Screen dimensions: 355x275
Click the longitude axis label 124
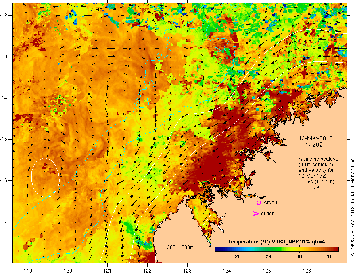pyautogui.click(x=227, y=271)
